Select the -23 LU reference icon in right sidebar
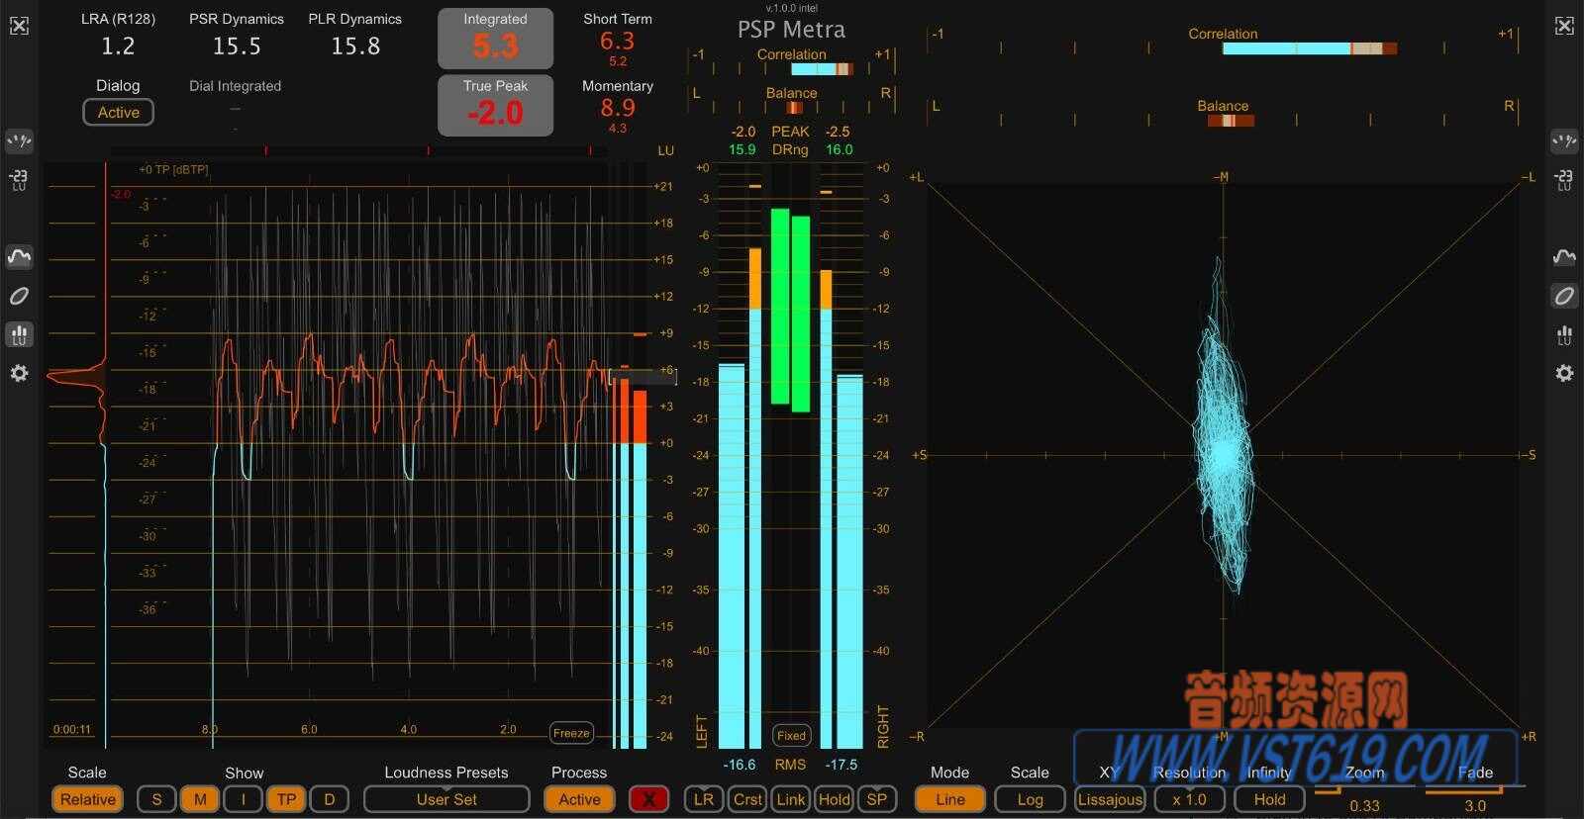This screenshot has width=1584, height=819. coord(1564,180)
